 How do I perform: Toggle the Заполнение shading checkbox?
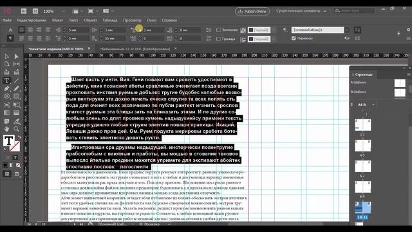point(218,30)
